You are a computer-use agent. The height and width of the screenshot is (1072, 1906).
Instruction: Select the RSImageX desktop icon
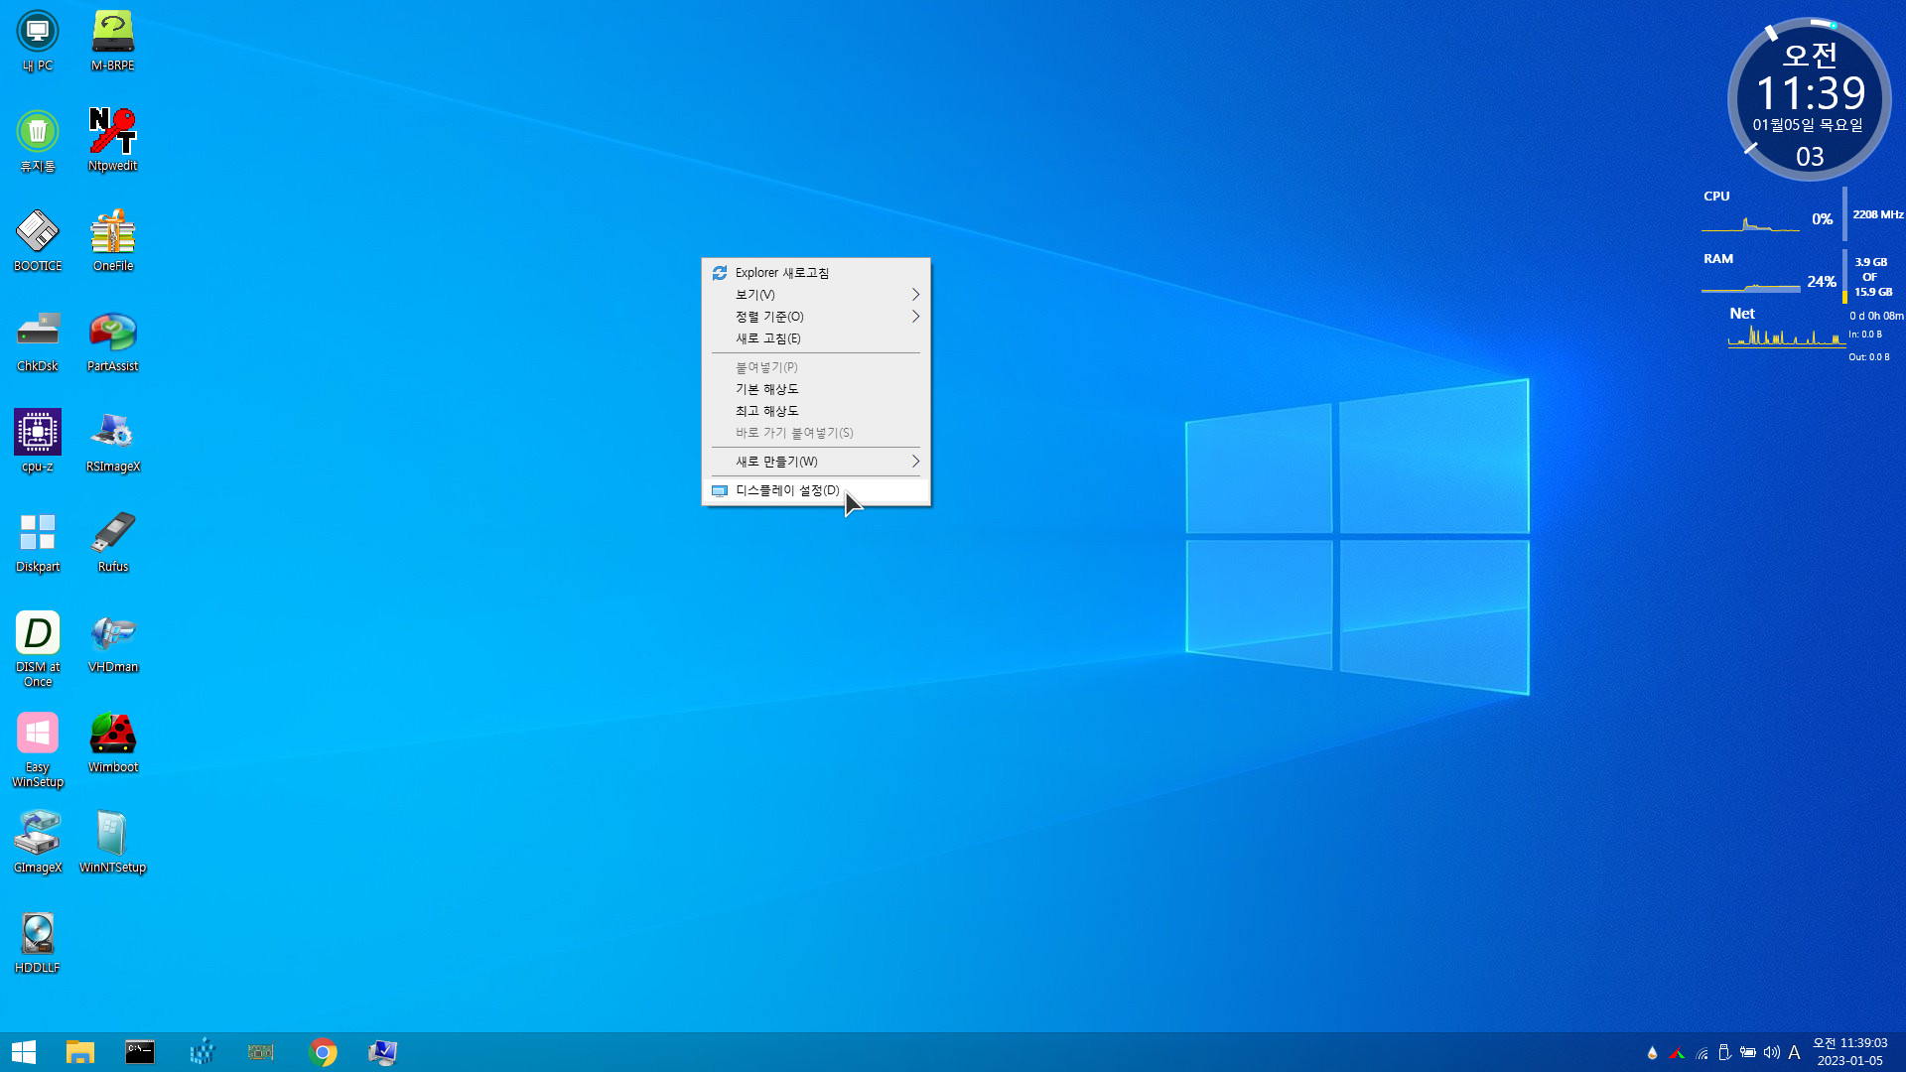(x=113, y=442)
